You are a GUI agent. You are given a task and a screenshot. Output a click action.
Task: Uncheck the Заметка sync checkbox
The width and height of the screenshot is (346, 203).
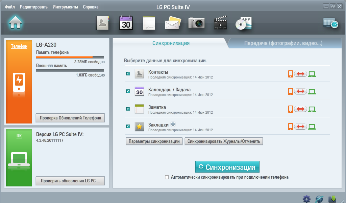tap(128, 109)
